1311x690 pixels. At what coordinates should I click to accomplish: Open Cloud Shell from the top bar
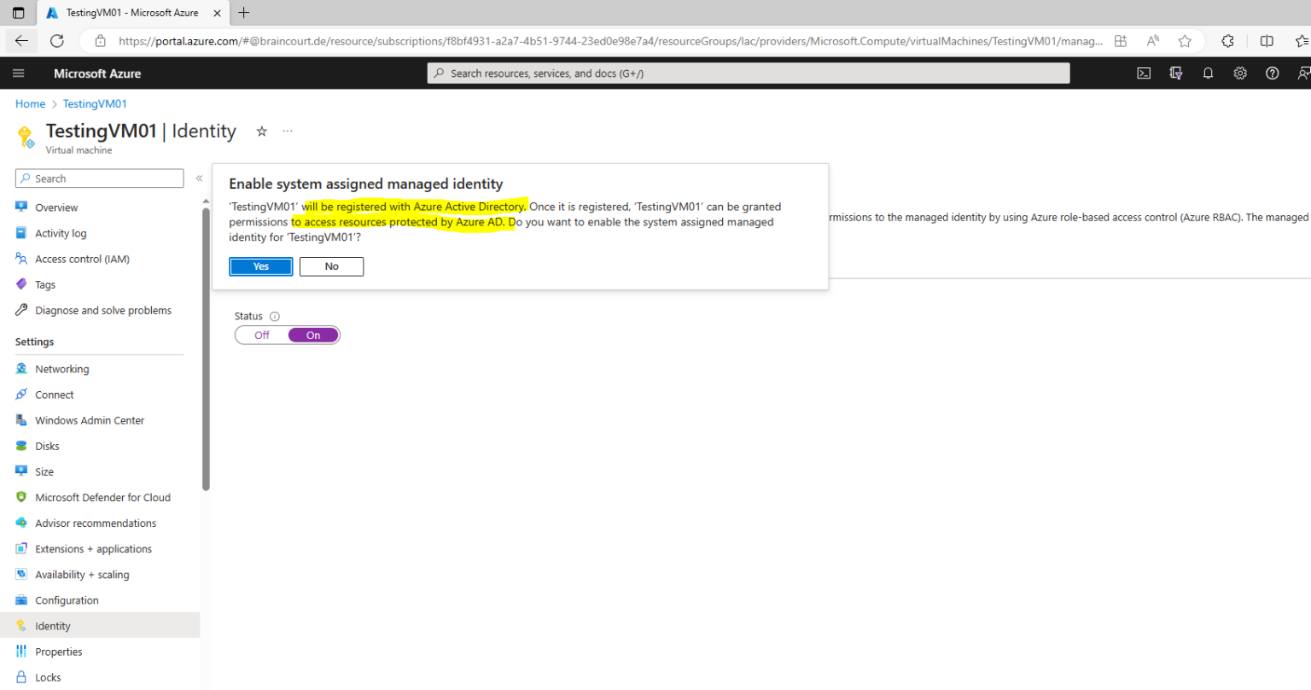[1144, 73]
